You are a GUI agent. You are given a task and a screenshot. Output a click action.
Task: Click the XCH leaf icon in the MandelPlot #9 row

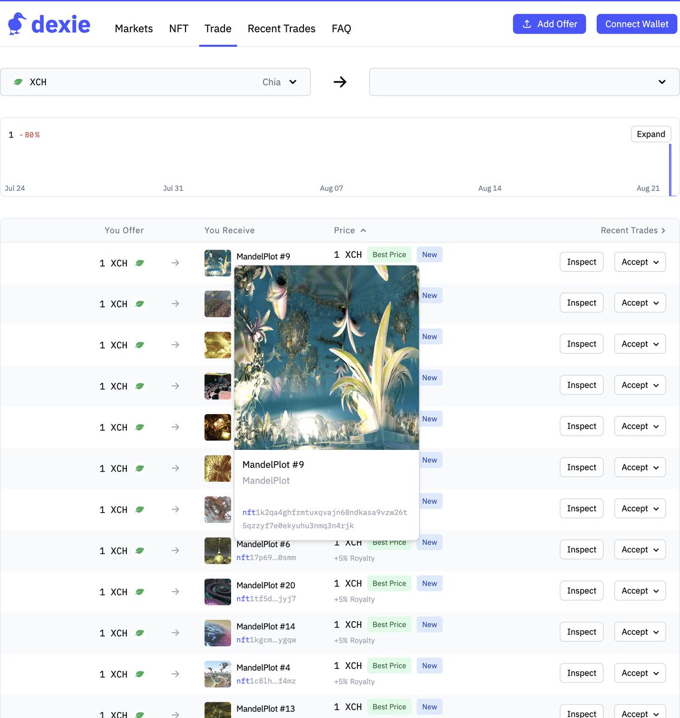tap(139, 263)
